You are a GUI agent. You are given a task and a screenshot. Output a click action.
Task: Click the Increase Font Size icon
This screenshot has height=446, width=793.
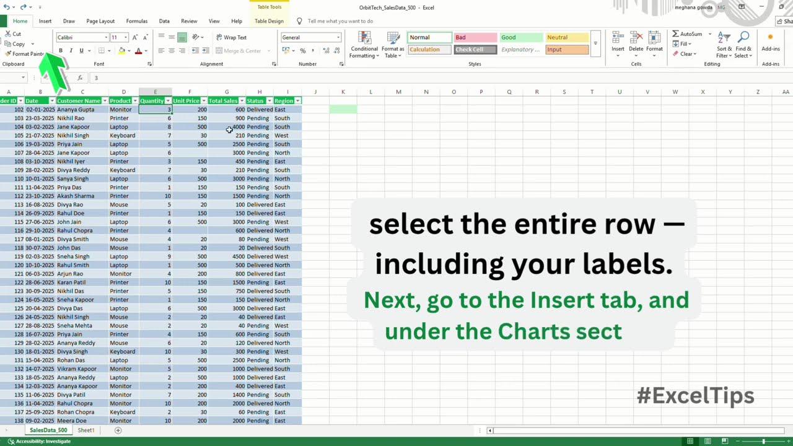point(136,37)
